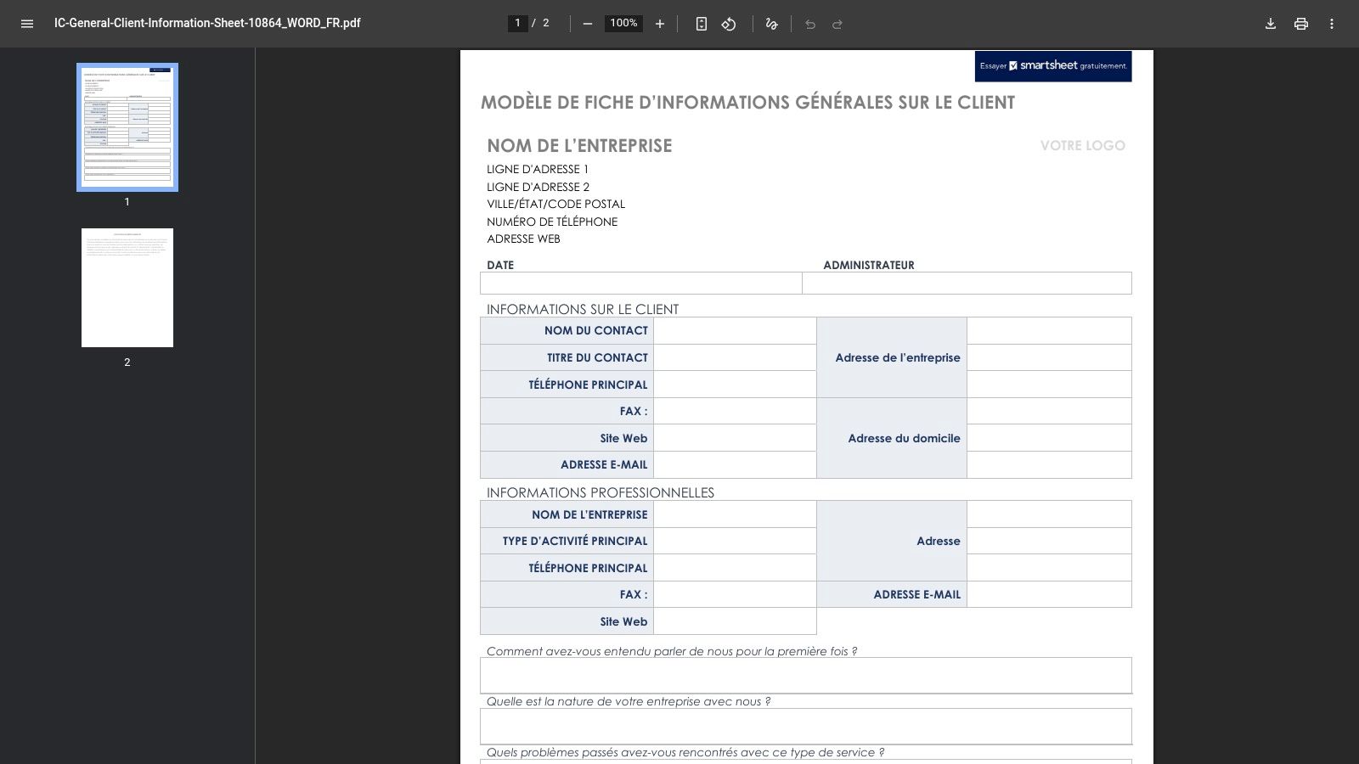Click the ADMINISTRATEUR input box
Viewport: 1359px width, 764px height.
tap(967, 284)
